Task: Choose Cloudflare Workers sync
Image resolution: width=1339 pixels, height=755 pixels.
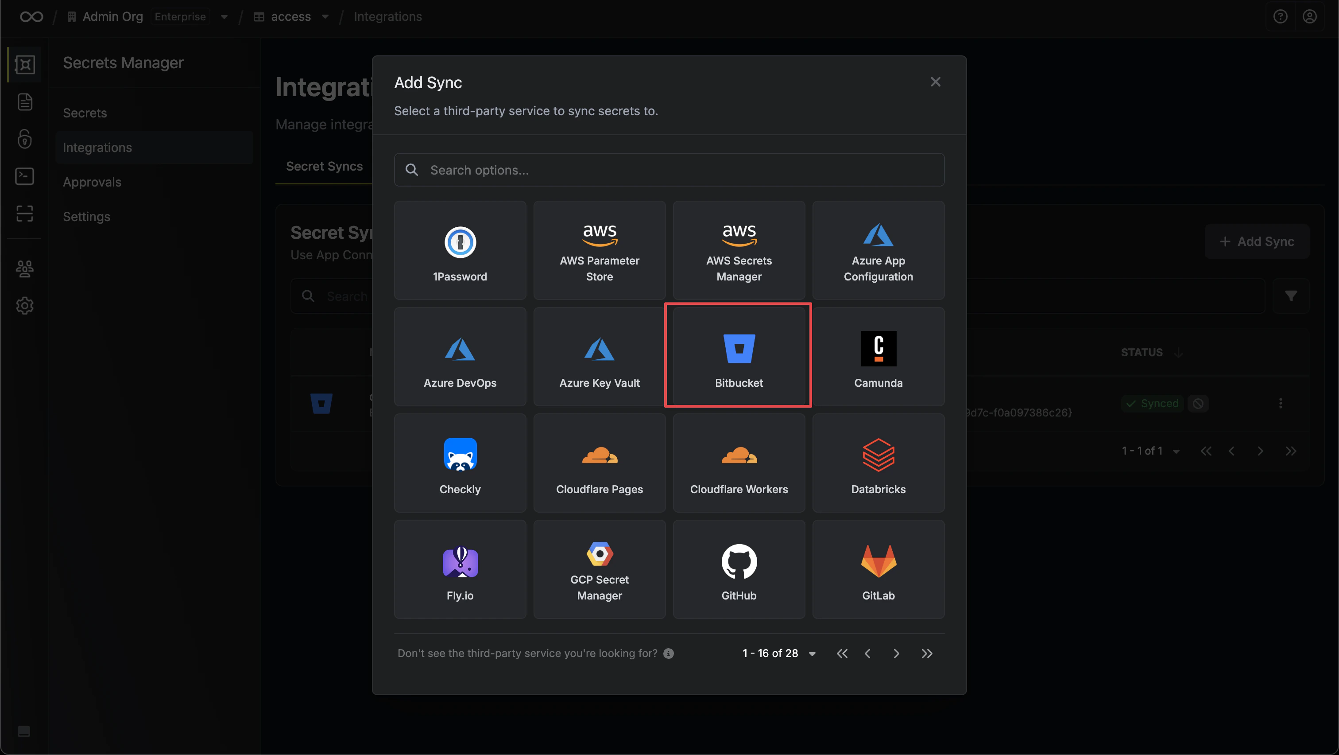Action: 739,463
